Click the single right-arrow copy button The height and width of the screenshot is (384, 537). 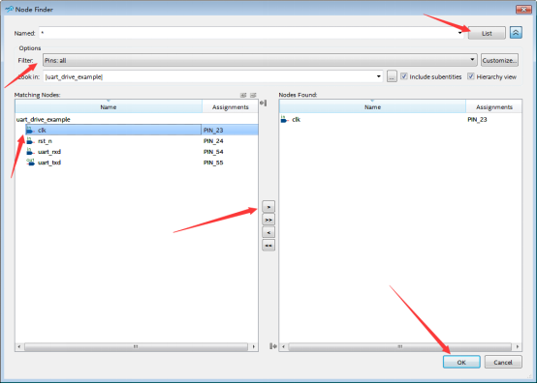tap(268, 207)
